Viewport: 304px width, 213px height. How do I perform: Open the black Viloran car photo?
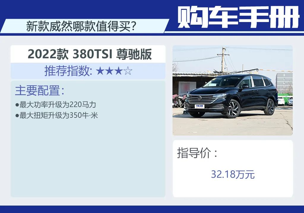232,90
